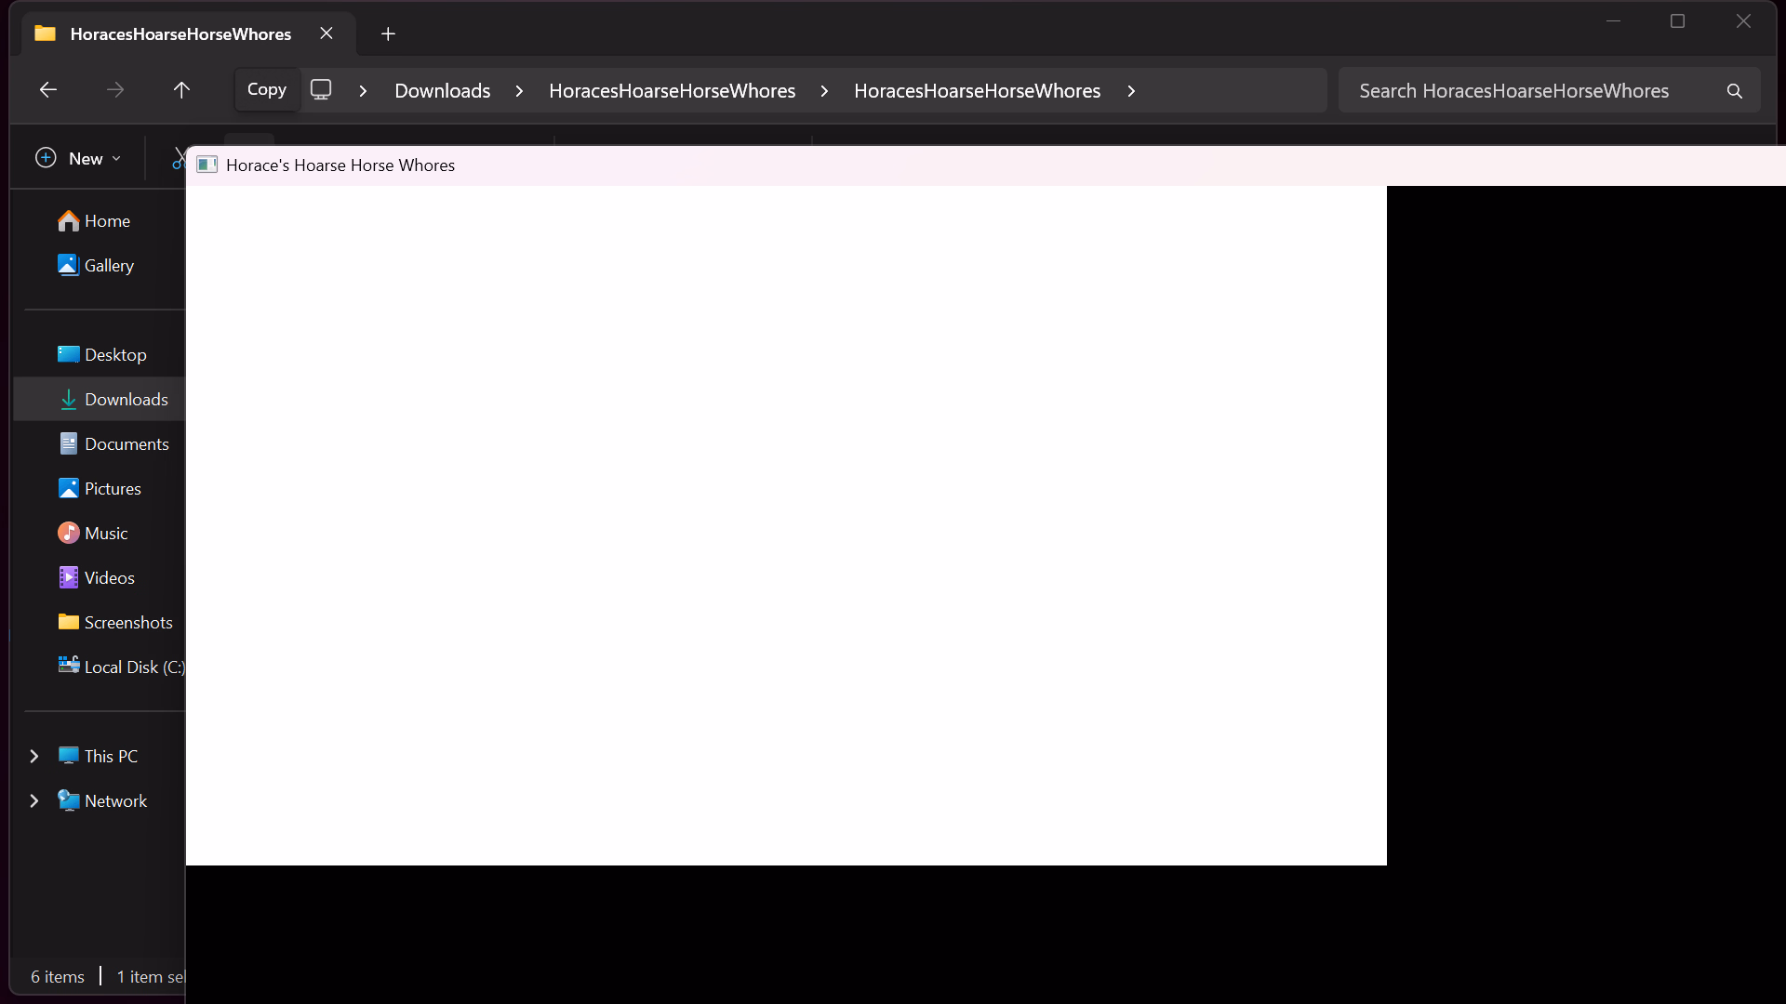1786x1004 pixels.
Task: Open the Documents folder
Action: pos(126,444)
